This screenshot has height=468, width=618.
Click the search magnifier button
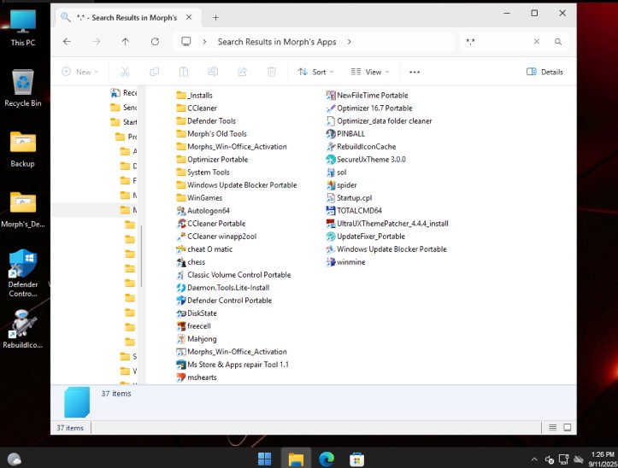point(558,41)
